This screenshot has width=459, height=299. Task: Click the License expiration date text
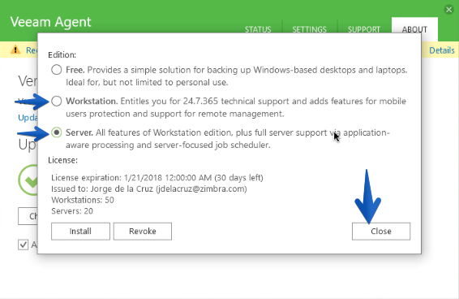tap(157, 178)
